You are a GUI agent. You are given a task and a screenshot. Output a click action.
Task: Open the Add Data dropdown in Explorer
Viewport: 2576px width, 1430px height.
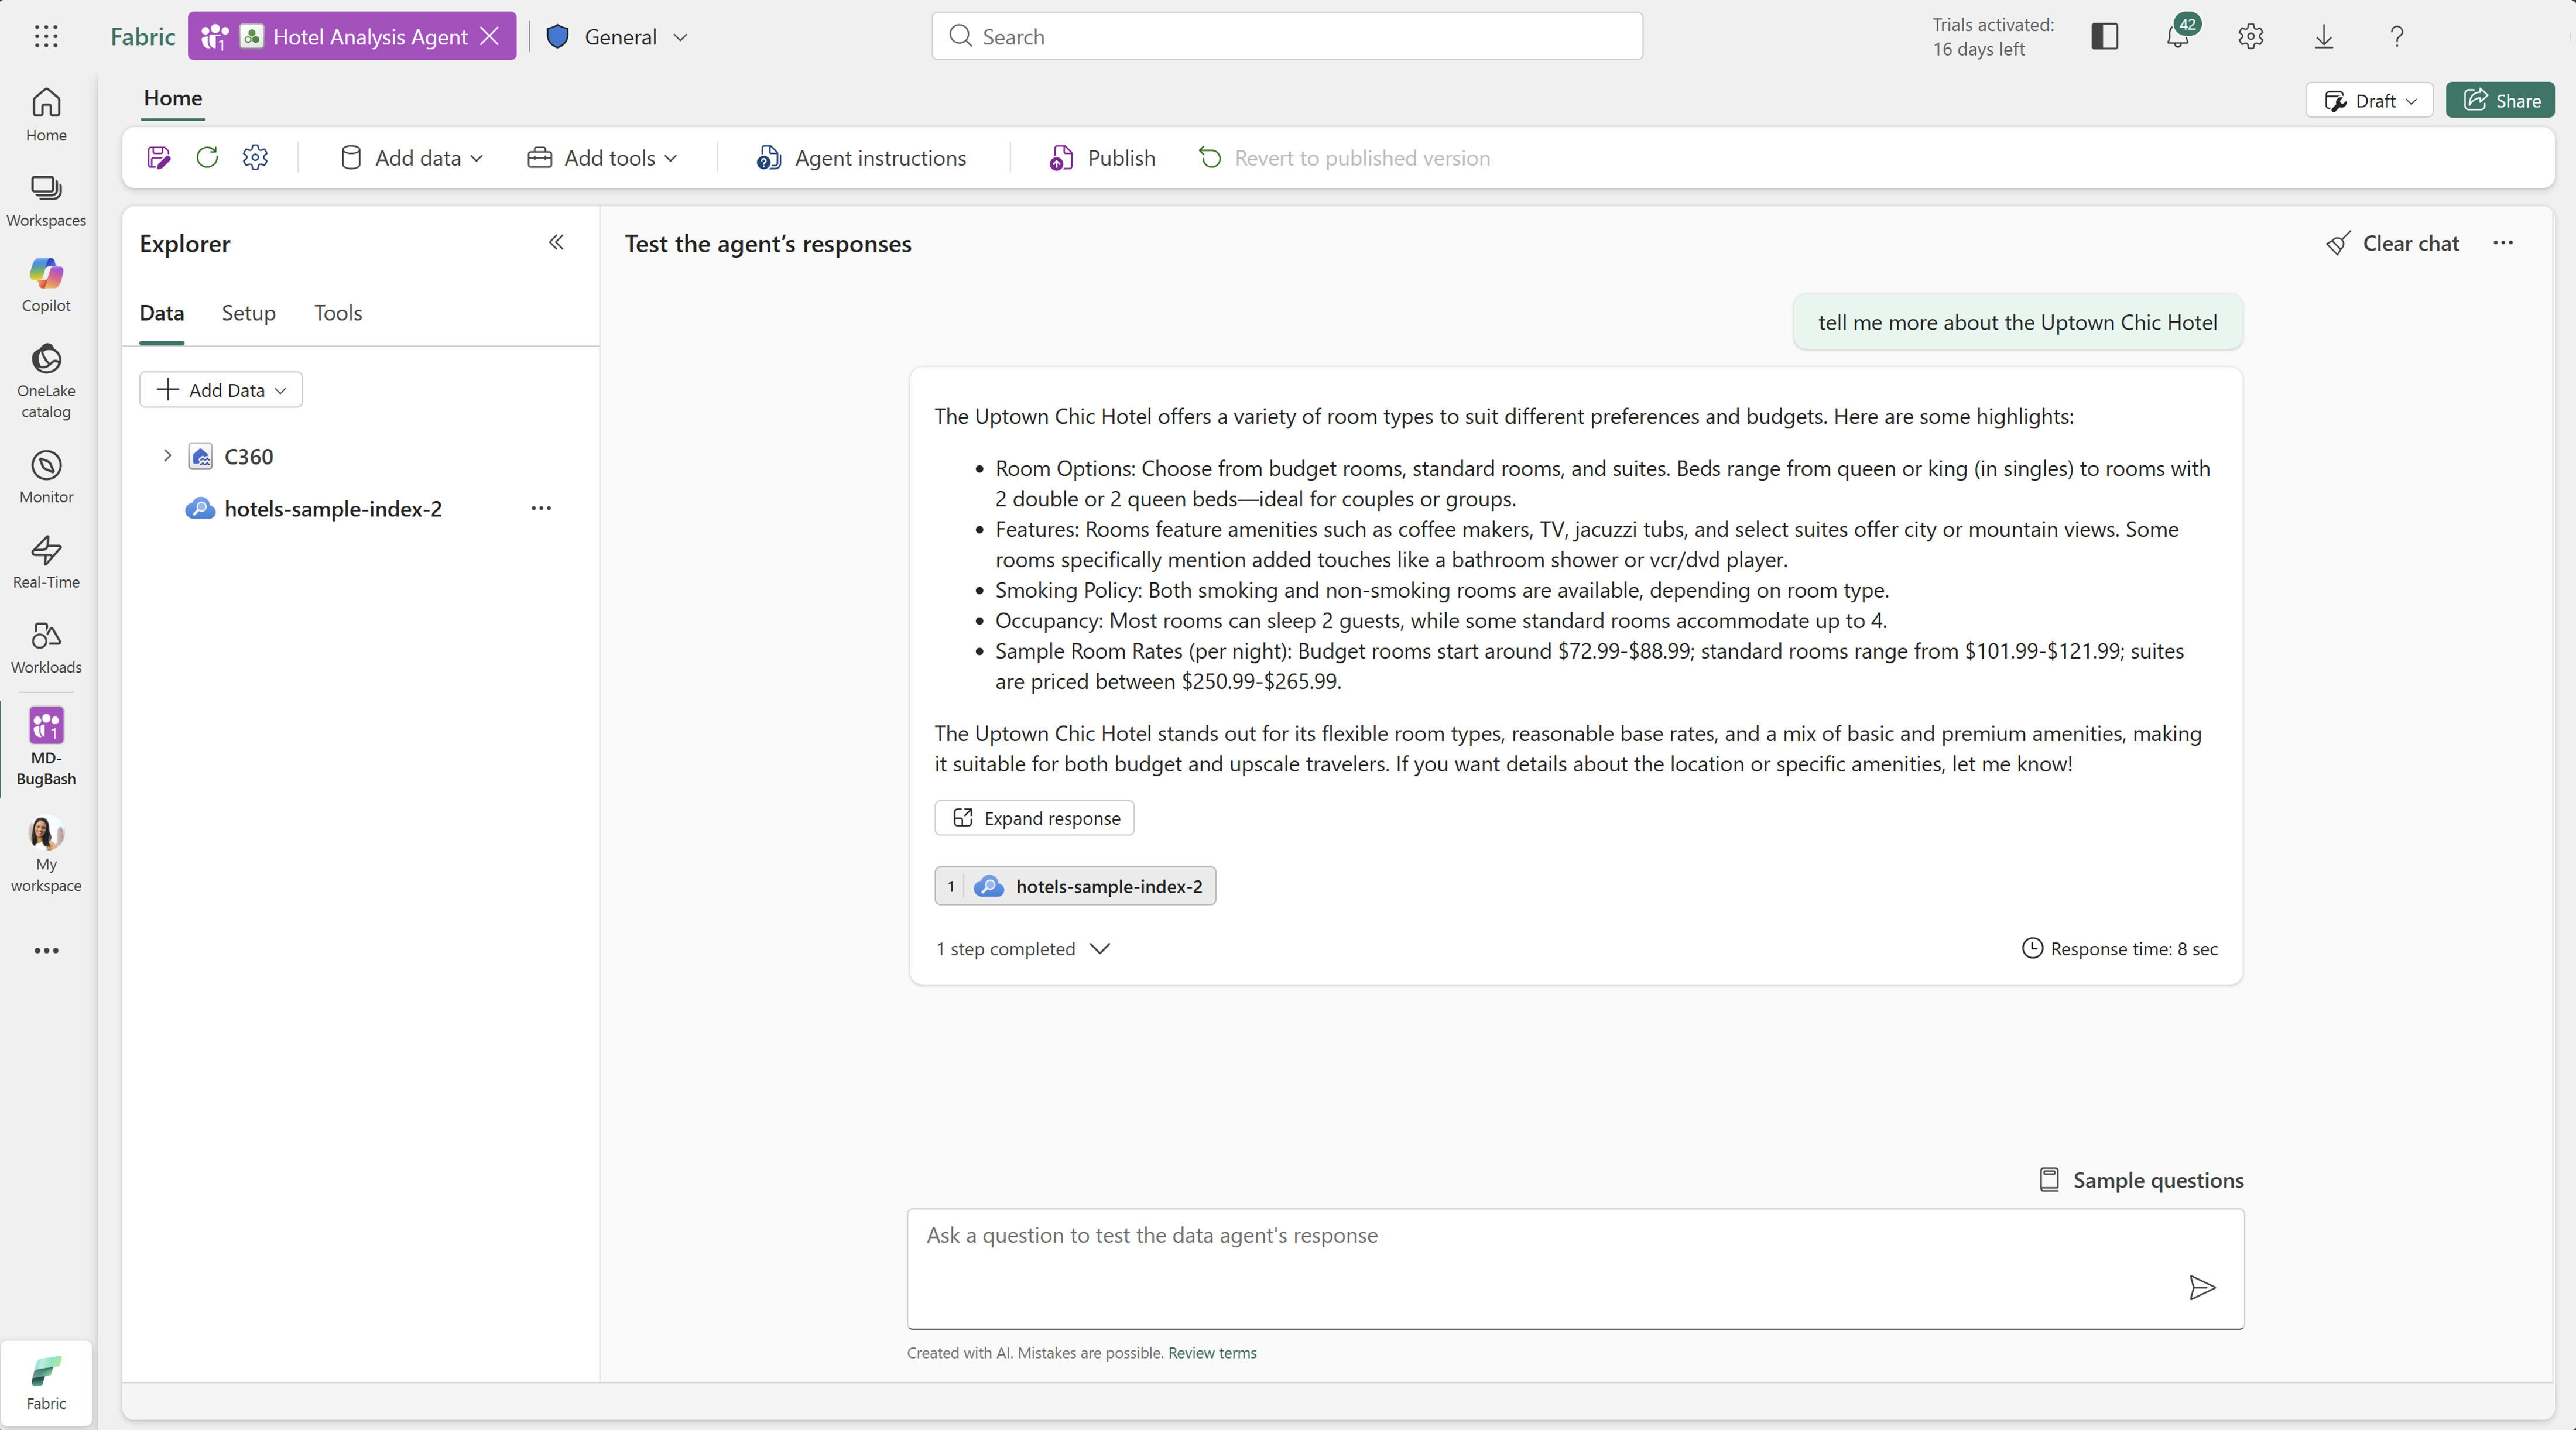pos(221,390)
